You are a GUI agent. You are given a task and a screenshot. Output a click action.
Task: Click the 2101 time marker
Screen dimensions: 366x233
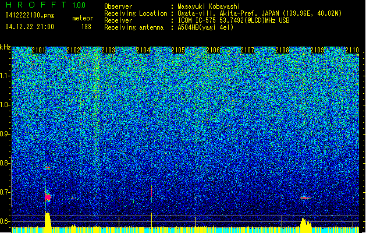(x=38, y=50)
